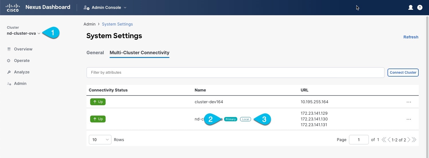
Task: Expand the nd-cluster-ova cluster selector
Action: [23, 33]
